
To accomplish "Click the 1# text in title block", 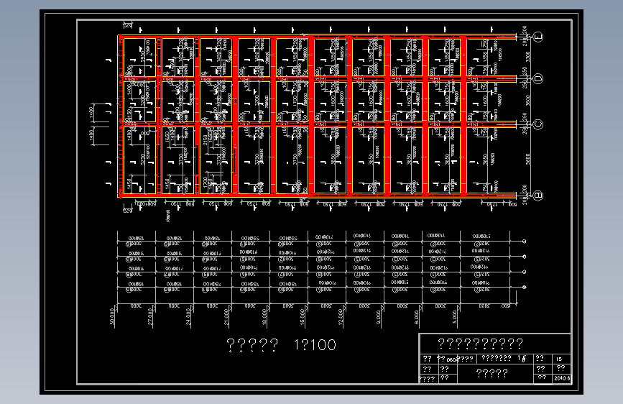I will pyautogui.click(x=522, y=359).
